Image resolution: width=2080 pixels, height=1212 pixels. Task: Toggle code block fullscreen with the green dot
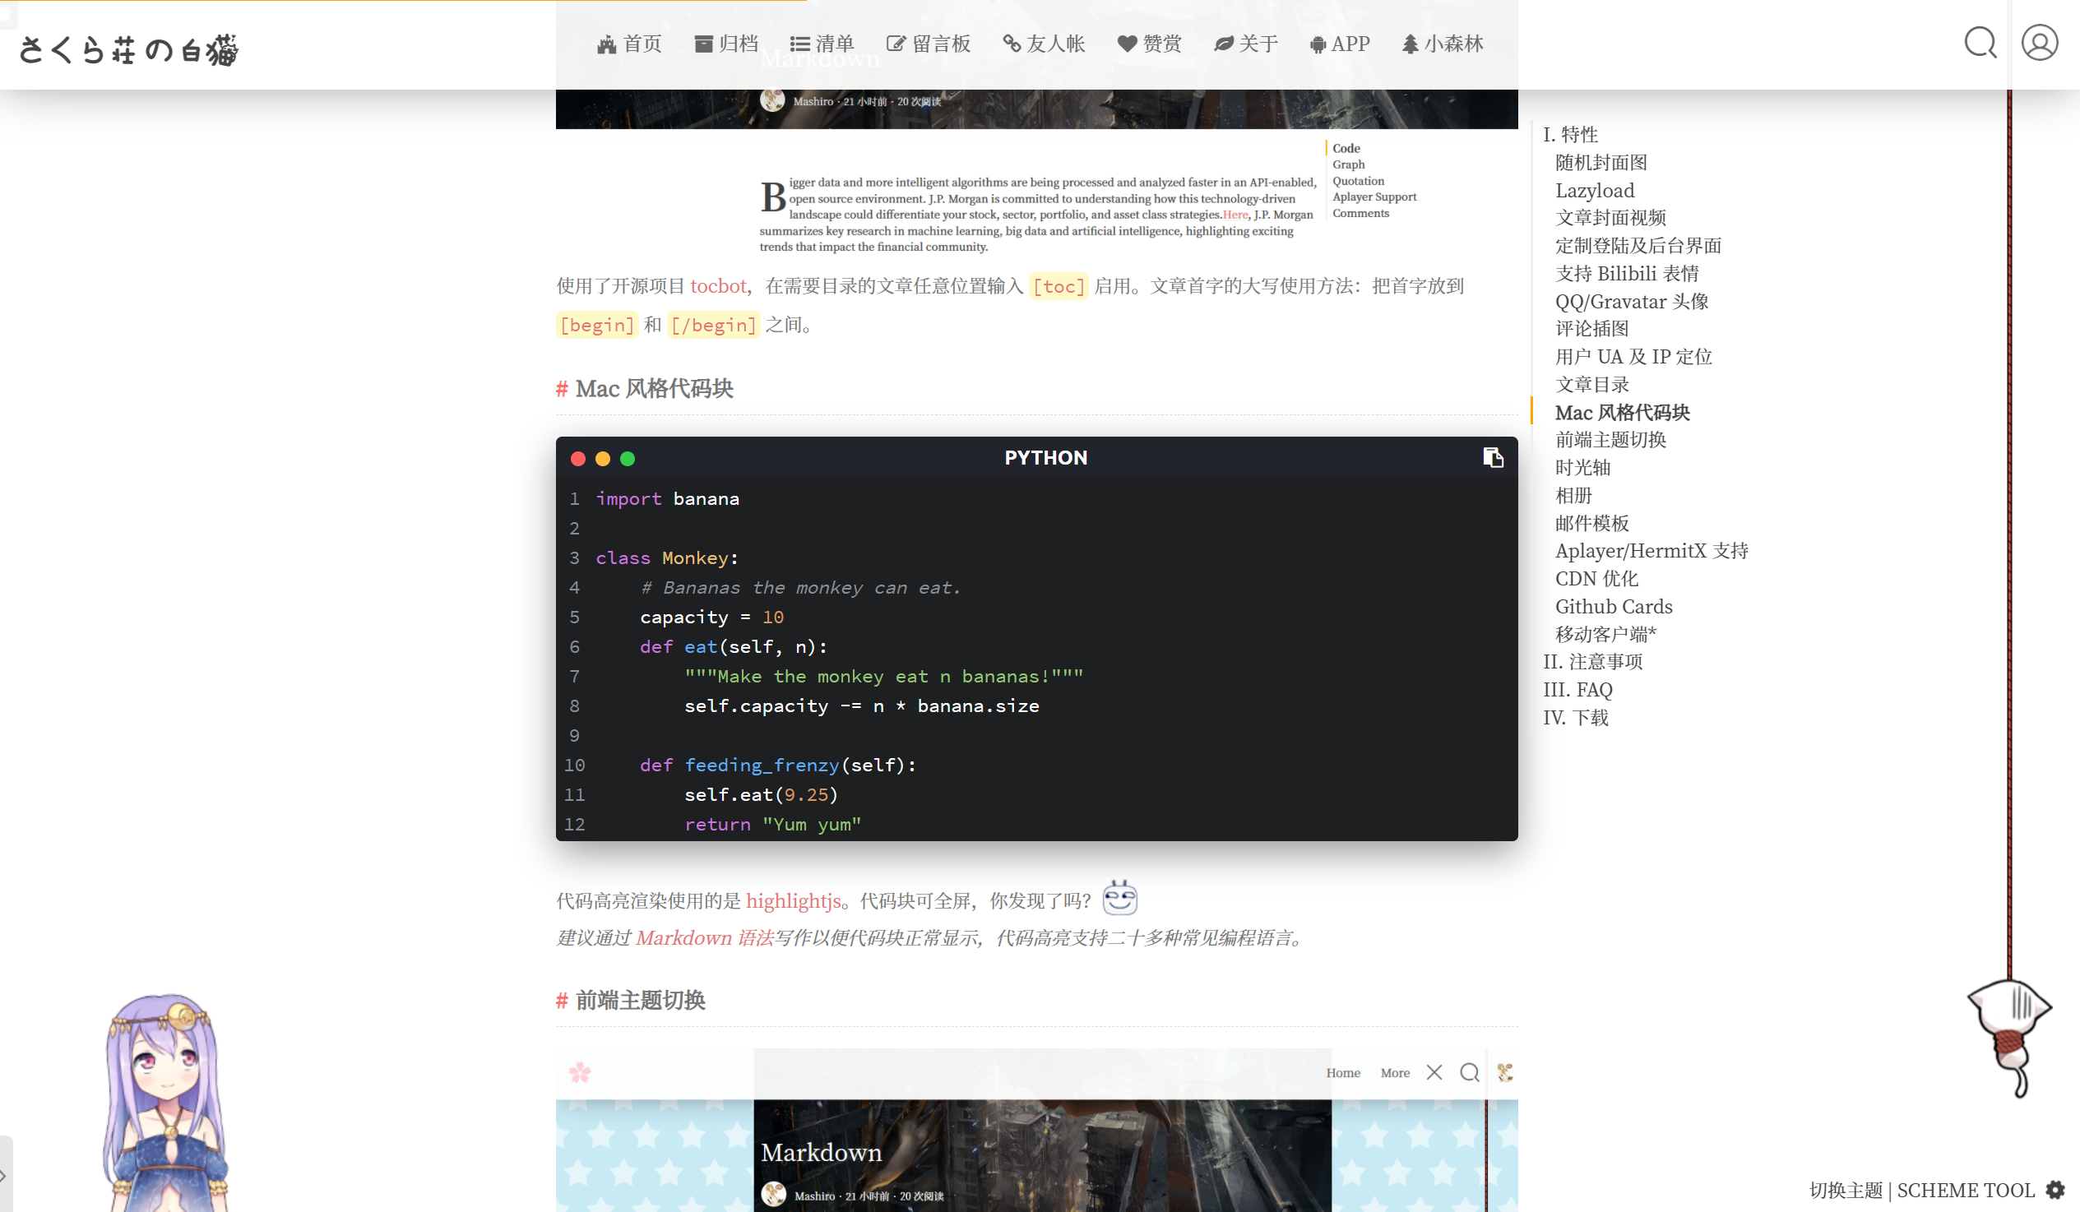tap(628, 459)
